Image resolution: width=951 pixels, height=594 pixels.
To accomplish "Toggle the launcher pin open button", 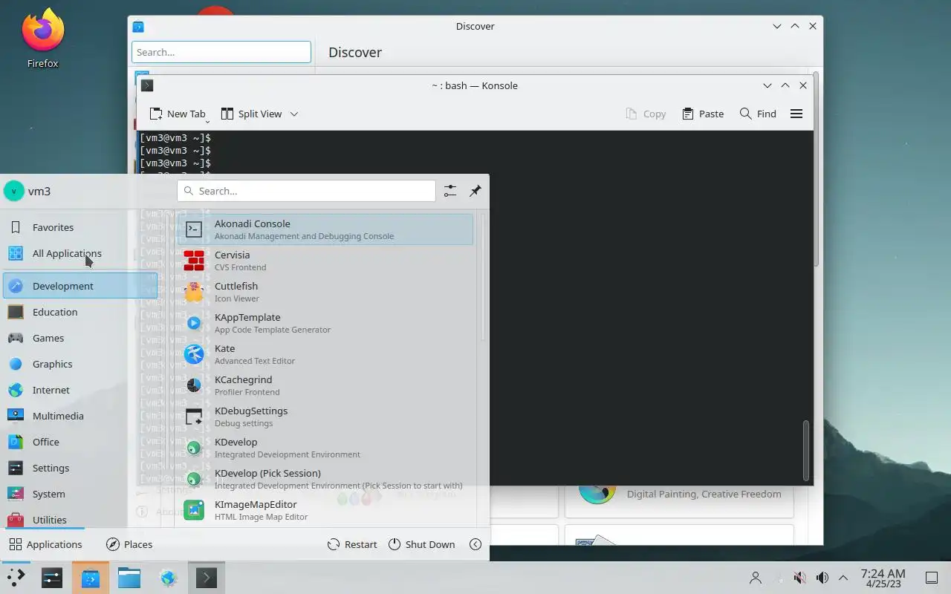I will (475, 191).
